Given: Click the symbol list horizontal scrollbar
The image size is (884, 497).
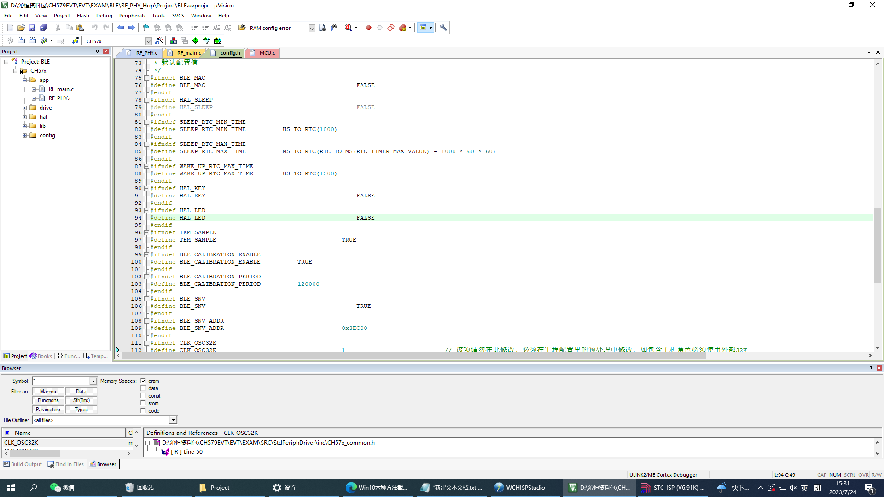Looking at the screenshot, I should [x=35, y=454].
